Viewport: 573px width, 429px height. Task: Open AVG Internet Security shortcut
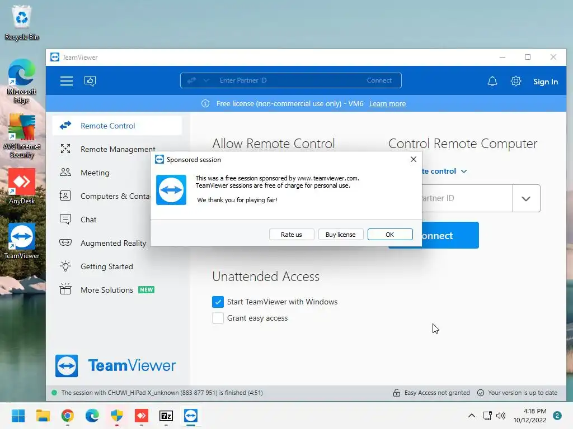click(22, 136)
